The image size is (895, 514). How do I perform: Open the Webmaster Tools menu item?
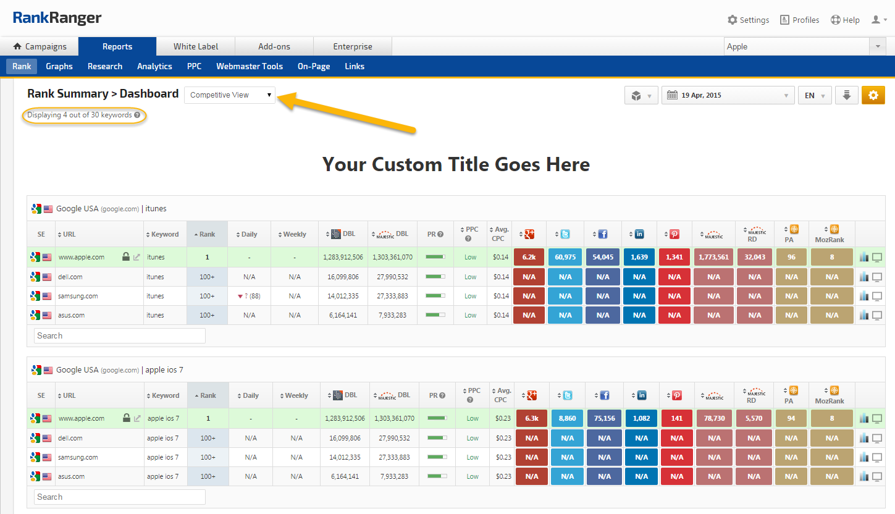click(x=250, y=66)
